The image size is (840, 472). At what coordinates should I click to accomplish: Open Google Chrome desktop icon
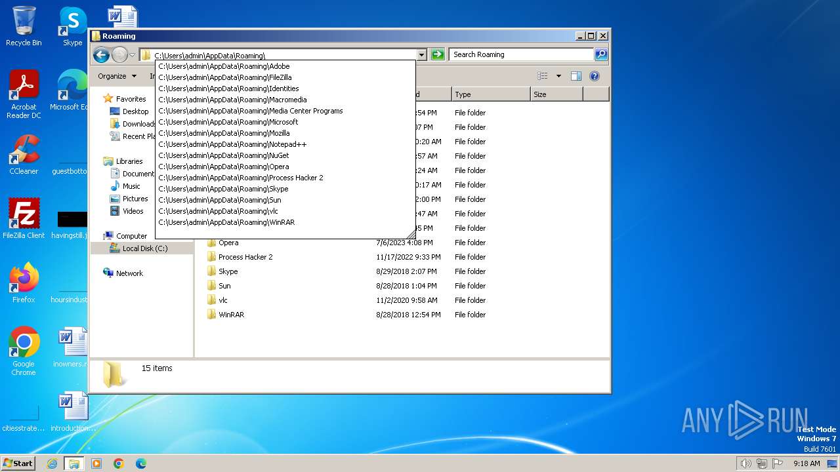click(24, 351)
